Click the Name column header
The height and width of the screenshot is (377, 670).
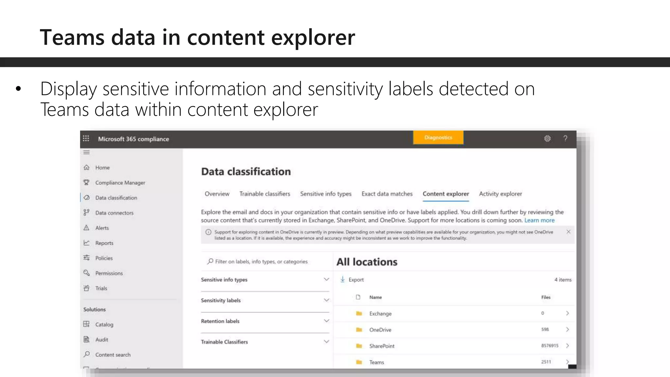point(376,297)
